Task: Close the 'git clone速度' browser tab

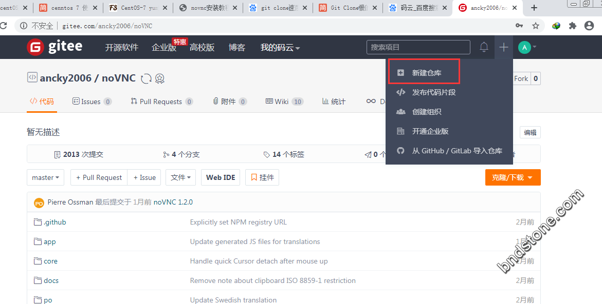Action: (x=304, y=8)
